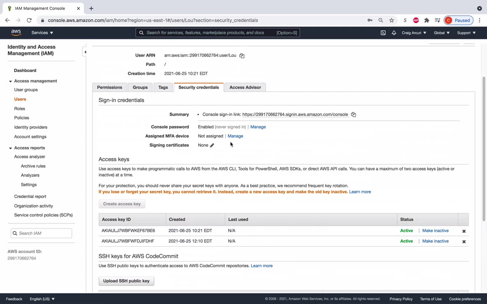Open the console sign-in link URL
This screenshot has height=304, width=487.
[295, 114]
